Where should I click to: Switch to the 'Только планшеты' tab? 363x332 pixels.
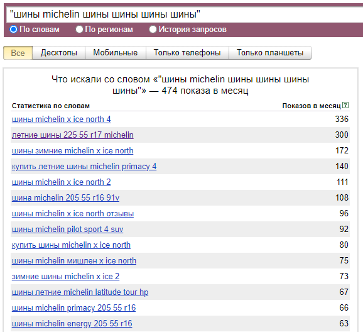pyautogui.click(x=270, y=53)
